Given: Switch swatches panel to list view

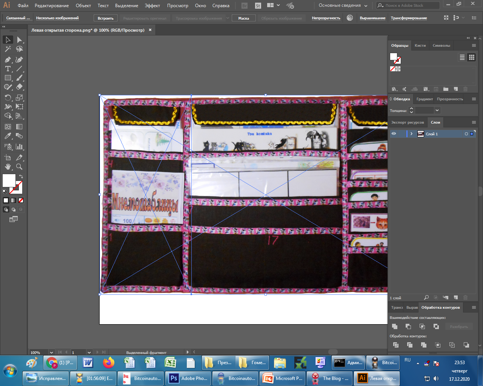Looking at the screenshot, I should [462, 57].
